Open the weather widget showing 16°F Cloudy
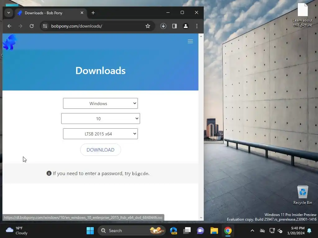The image size is (318, 238). pos(17,231)
